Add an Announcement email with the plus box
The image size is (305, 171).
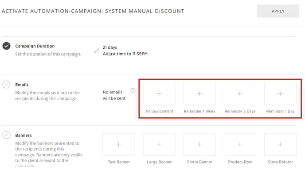point(159,94)
